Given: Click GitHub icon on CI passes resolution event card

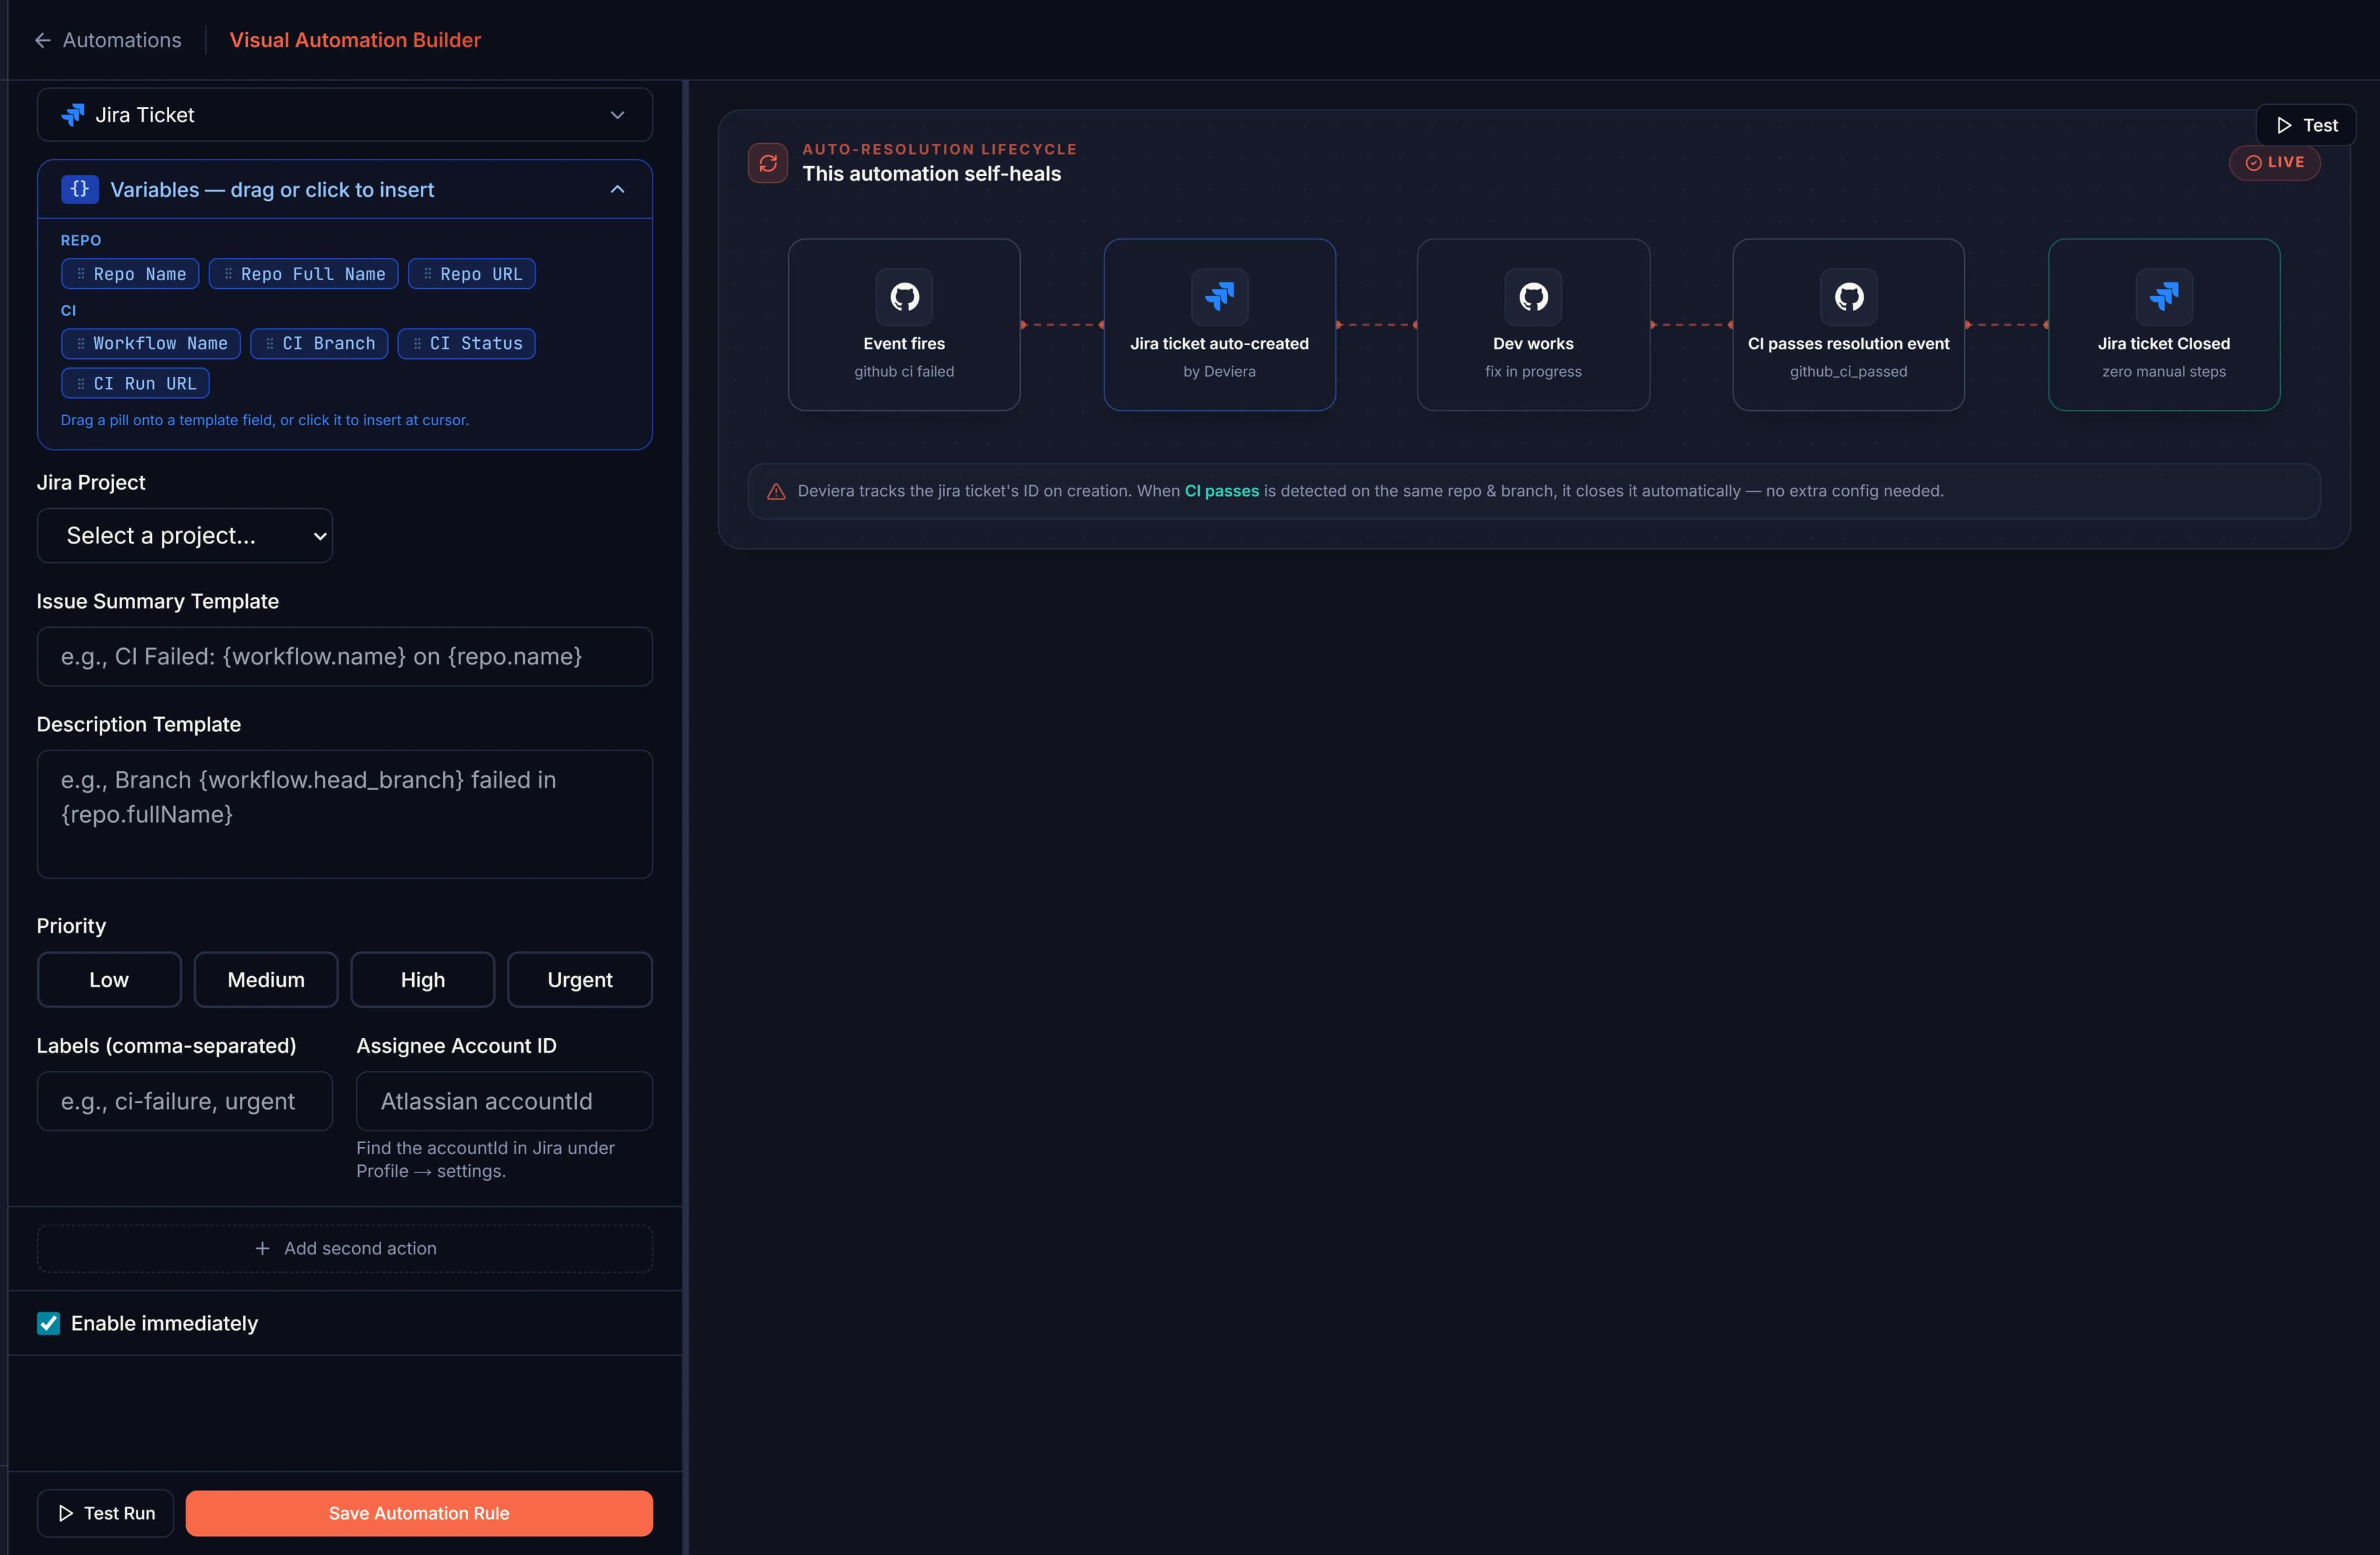Looking at the screenshot, I should pyautogui.click(x=1848, y=296).
